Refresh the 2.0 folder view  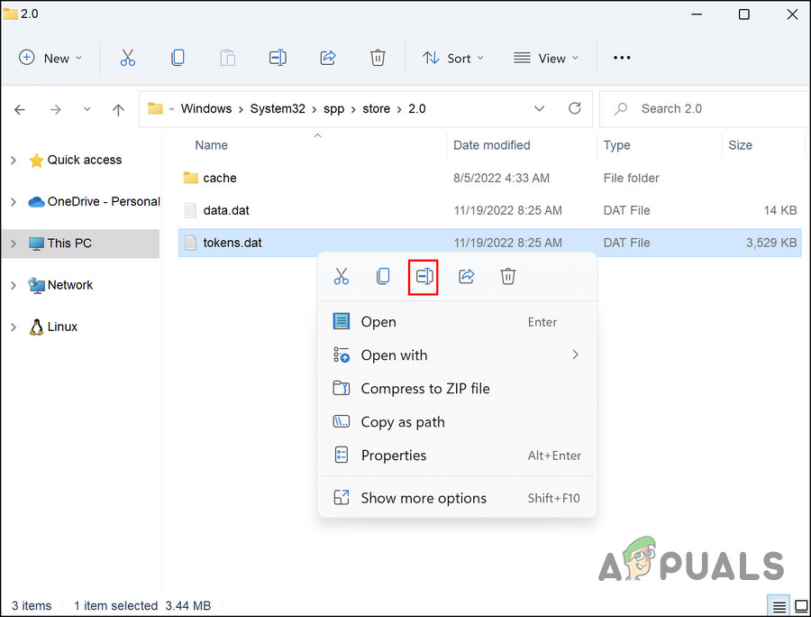tap(575, 108)
